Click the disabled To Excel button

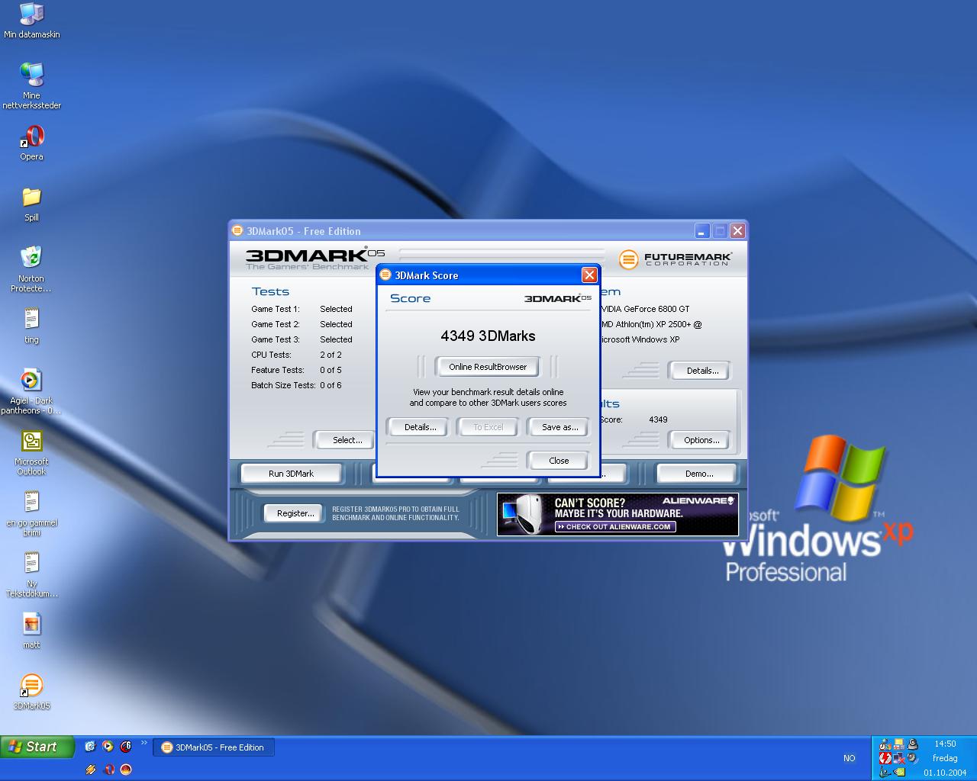[x=488, y=427]
